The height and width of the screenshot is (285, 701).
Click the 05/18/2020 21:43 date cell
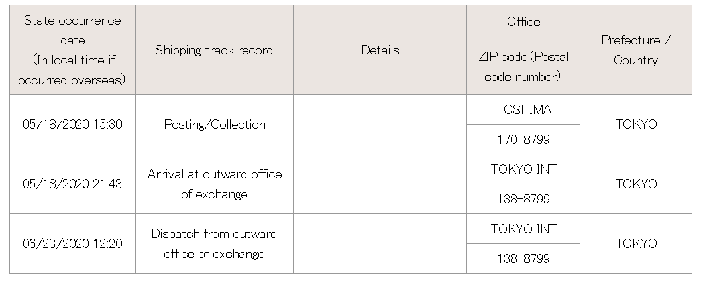coord(72,184)
